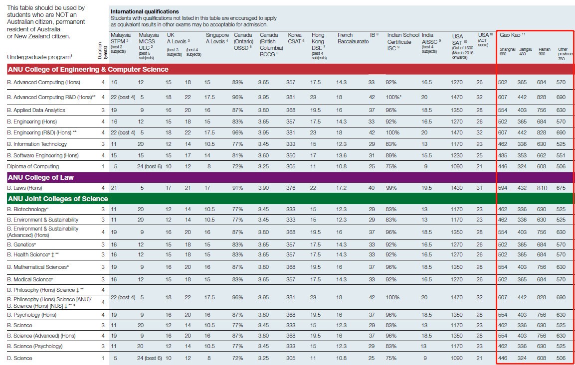The width and height of the screenshot is (575, 365).
Task: Click the "Undergraduate program" column header
Action: (39, 57)
